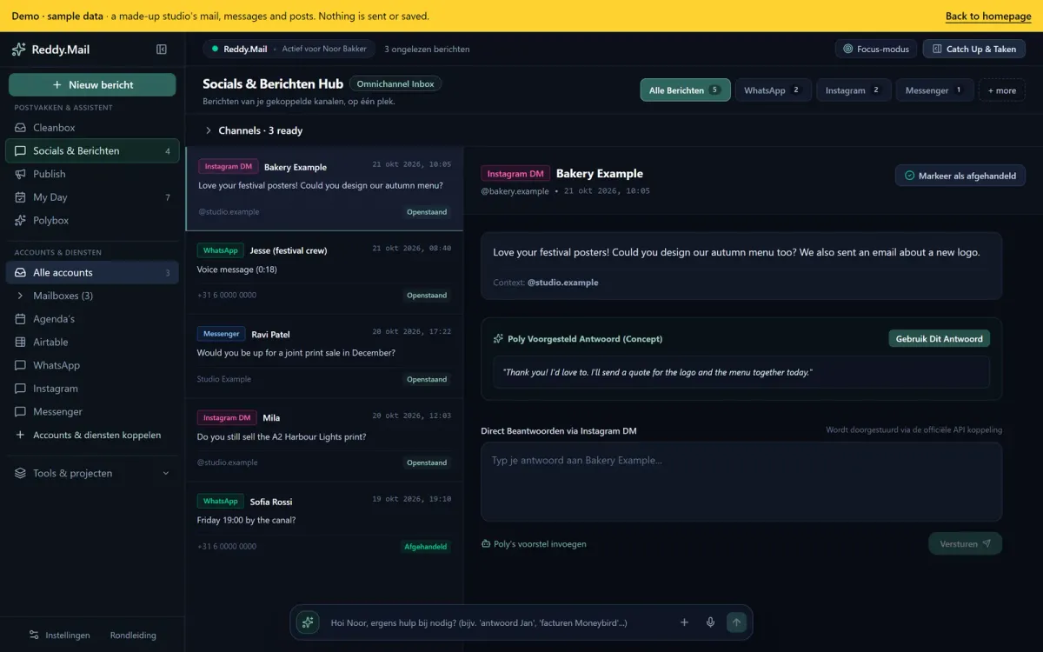Click the Agenda's calendar icon

(x=20, y=319)
